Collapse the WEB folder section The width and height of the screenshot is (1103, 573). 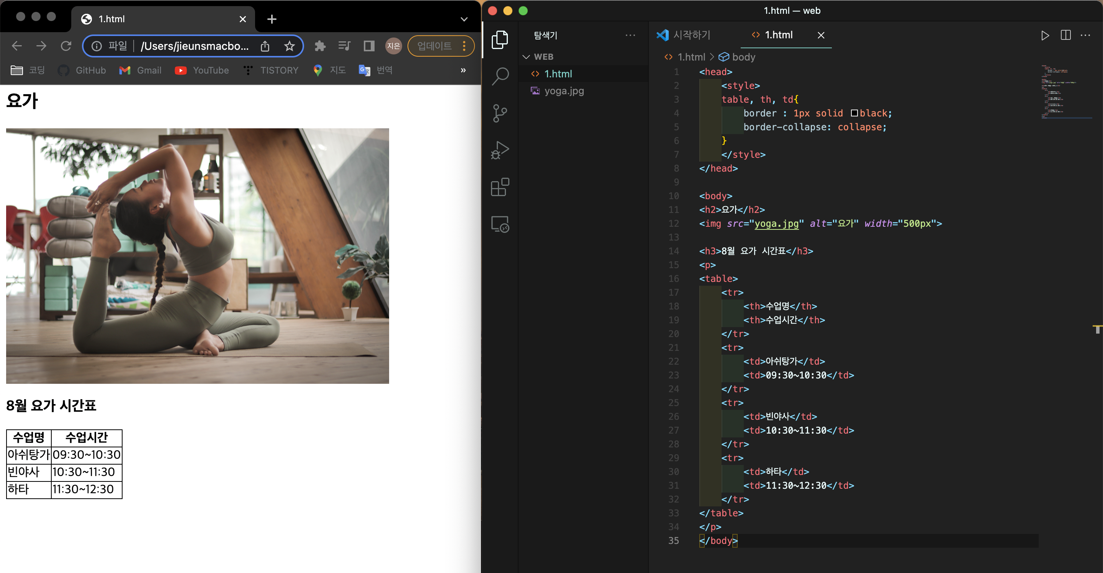[526, 57]
